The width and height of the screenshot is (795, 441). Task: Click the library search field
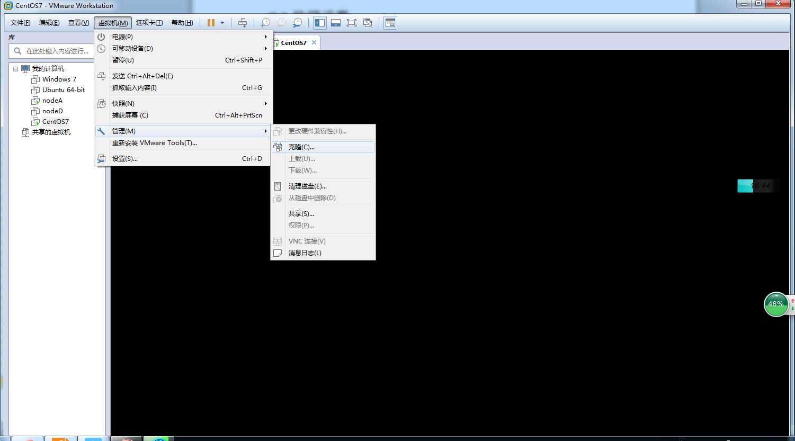[51, 51]
